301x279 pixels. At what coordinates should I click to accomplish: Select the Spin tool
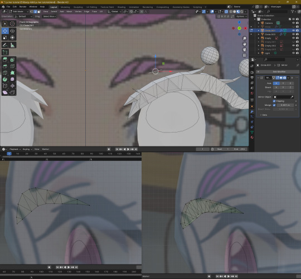5,79
